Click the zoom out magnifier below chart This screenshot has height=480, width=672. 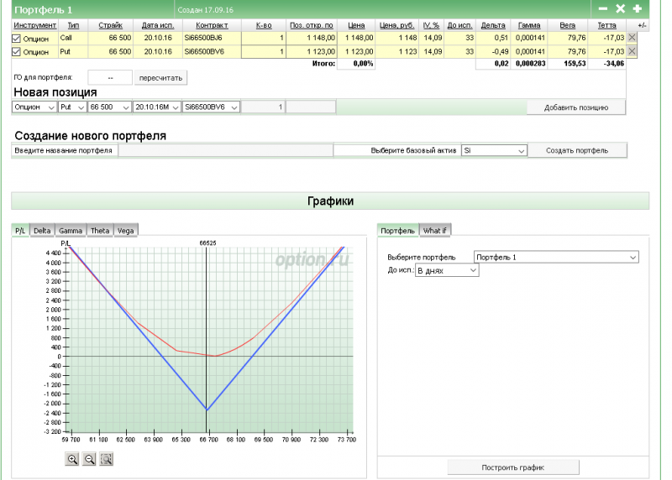[89, 459]
